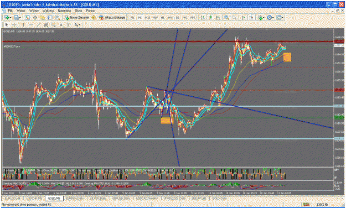This screenshot has width=346, height=208.
Task: Switch to the USDCHF,M5 chart tab
Action: pos(34,198)
